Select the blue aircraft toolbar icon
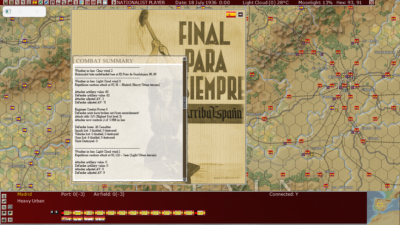This screenshot has width=400, height=225. (47, 3)
